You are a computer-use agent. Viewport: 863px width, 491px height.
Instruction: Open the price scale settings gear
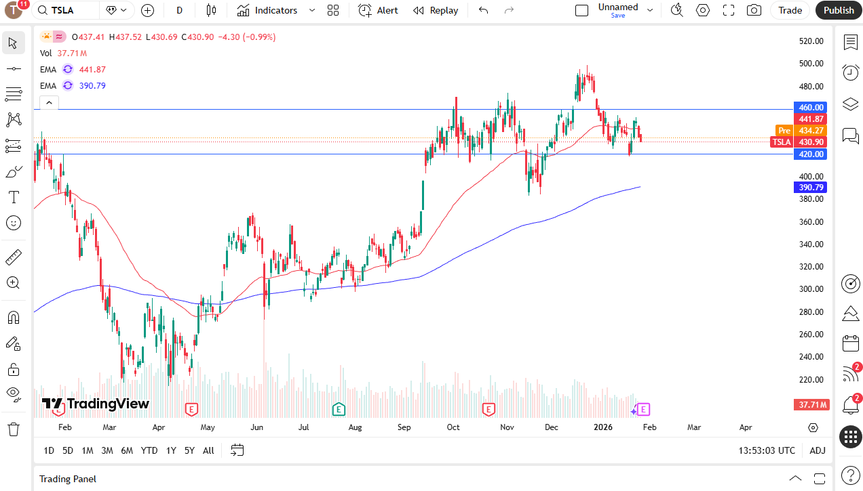(813, 427)
